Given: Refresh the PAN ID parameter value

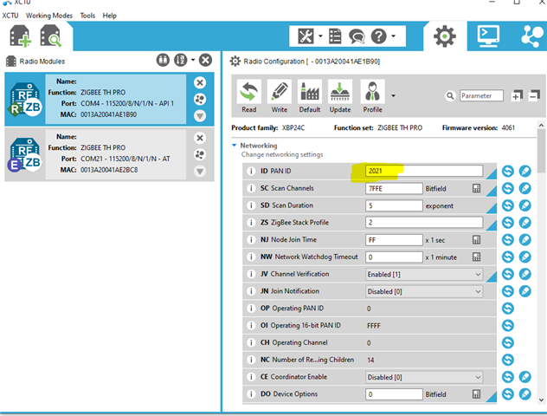Looking at the screenshot, I should tap(508, 171).
